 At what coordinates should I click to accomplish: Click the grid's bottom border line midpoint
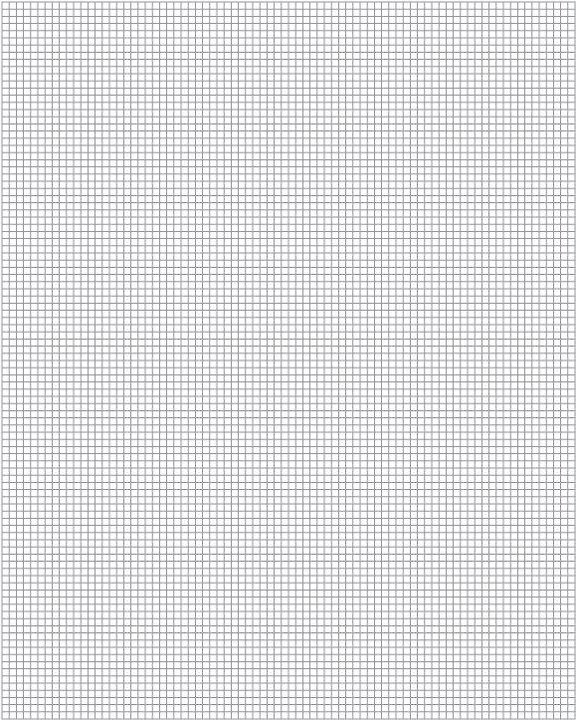tap(288, 719)
